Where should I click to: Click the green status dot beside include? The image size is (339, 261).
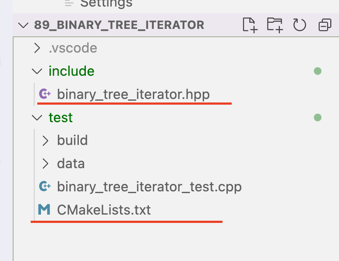318,71
